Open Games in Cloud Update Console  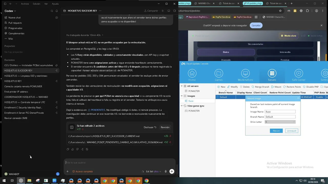pyautogui.click(x=219, y=75)
